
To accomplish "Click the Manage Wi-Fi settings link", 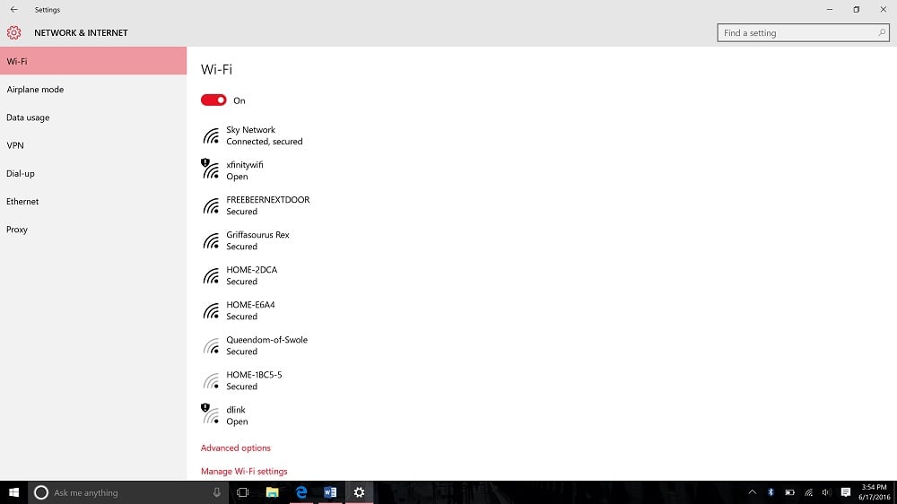I will [244, 472].
